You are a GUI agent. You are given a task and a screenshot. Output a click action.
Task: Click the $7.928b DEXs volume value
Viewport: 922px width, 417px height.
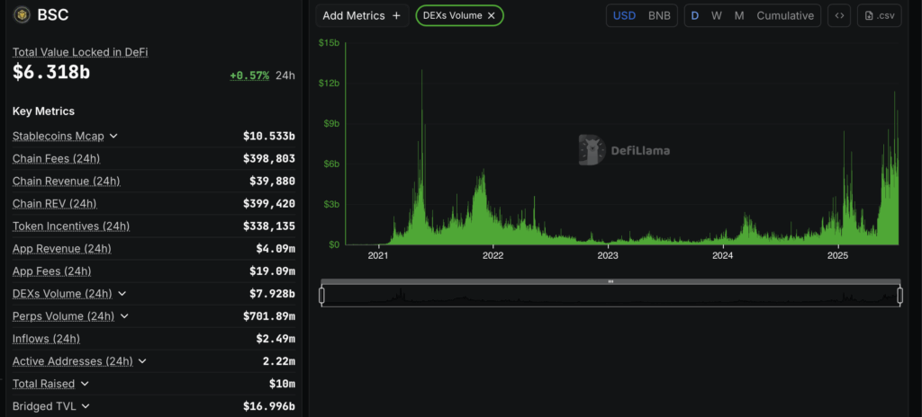pos(272,294)
